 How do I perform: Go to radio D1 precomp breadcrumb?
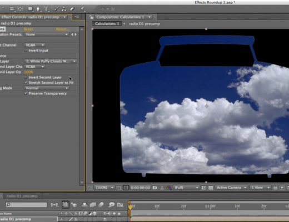pyautogui.click(x=144, y=24)
